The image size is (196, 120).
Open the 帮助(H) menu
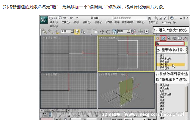(x=54, y=26)
